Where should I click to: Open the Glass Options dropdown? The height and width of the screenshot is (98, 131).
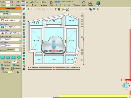(20, 27)
